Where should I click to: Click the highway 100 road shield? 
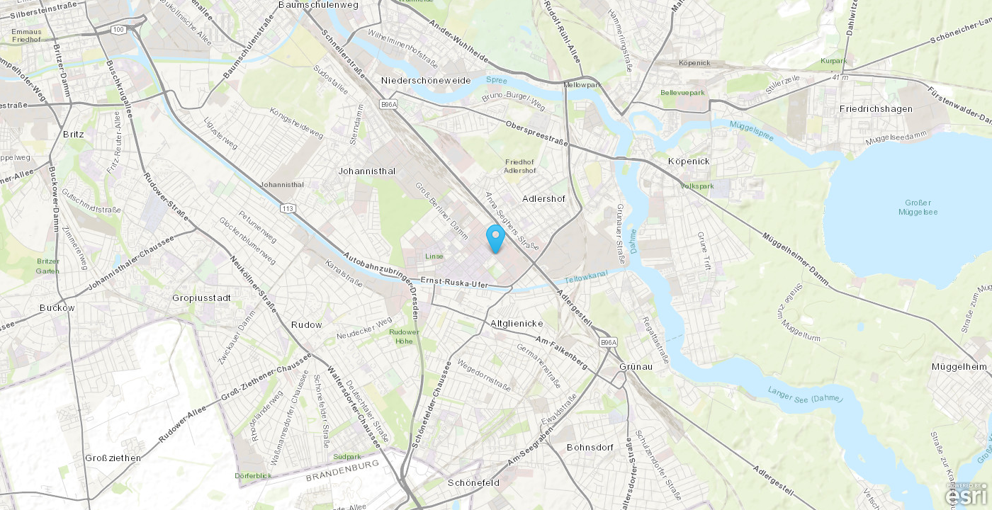(118, 29)
